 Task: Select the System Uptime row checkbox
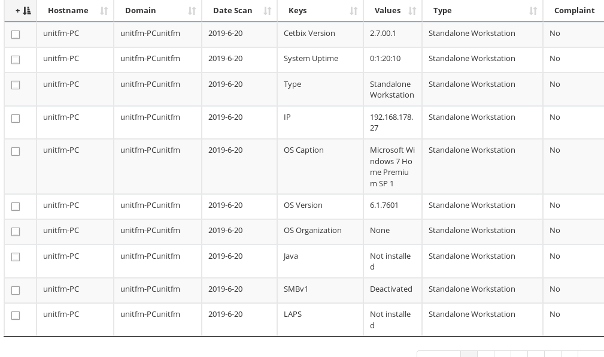(16, 60)
